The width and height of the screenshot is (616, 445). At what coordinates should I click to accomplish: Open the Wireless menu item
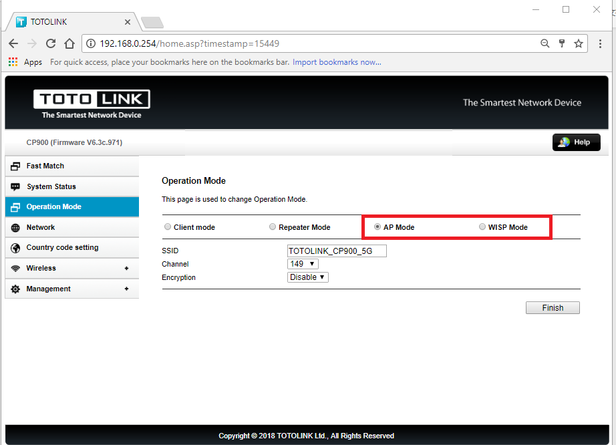72,268
